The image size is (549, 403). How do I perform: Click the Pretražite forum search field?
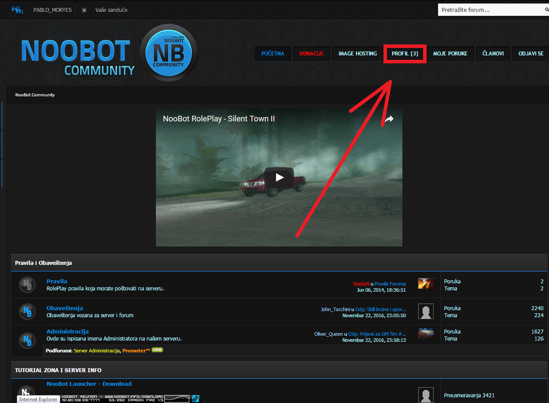tap(490, 10)
